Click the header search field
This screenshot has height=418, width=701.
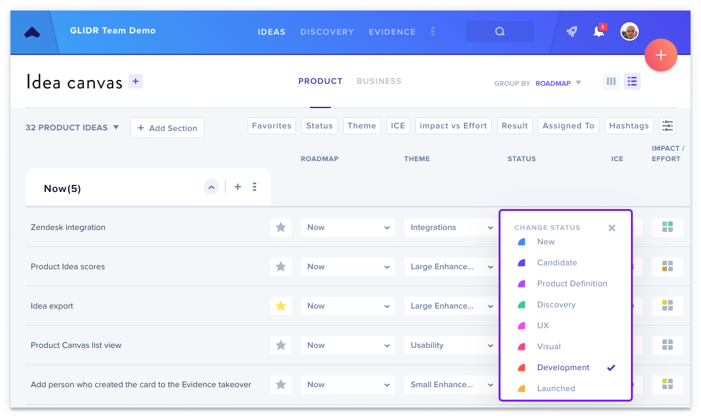499,31
